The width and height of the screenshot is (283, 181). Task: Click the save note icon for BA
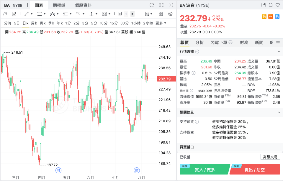click(264, 5)
